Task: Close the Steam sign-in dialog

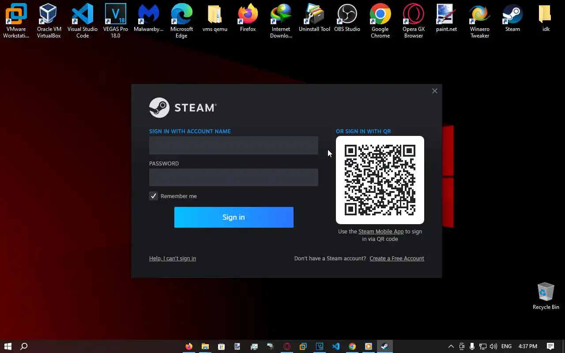Action: tap(435, 91)
